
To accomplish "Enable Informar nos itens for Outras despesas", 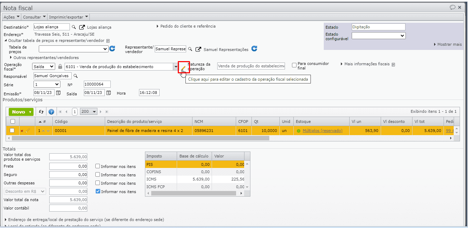I will tap(98, 183).
